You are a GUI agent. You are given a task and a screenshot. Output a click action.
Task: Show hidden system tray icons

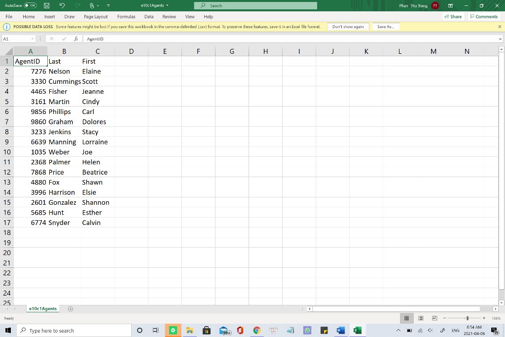coord(398,331)
